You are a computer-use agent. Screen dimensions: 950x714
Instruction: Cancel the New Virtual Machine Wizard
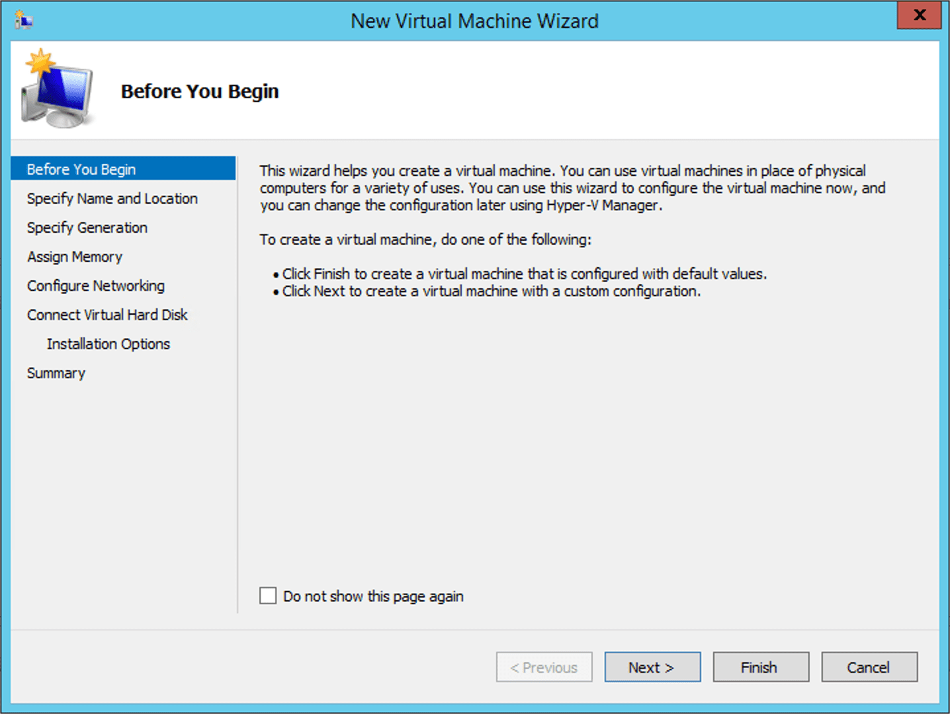[869, 667]
